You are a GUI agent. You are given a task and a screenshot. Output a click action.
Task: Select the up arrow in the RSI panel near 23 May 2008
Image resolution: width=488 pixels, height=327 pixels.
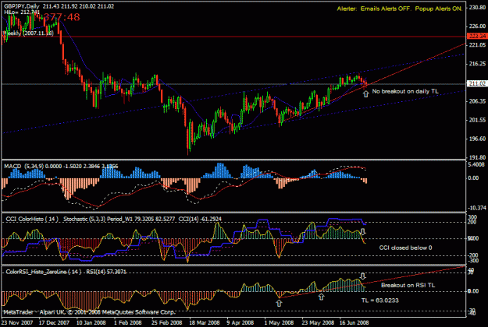coord(321,297)
